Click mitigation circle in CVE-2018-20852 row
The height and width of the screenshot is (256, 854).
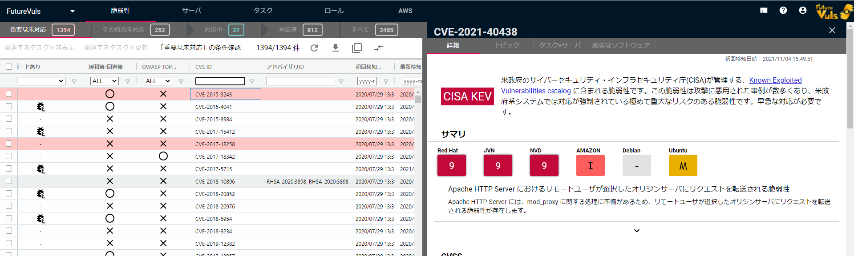coord(110,193)
